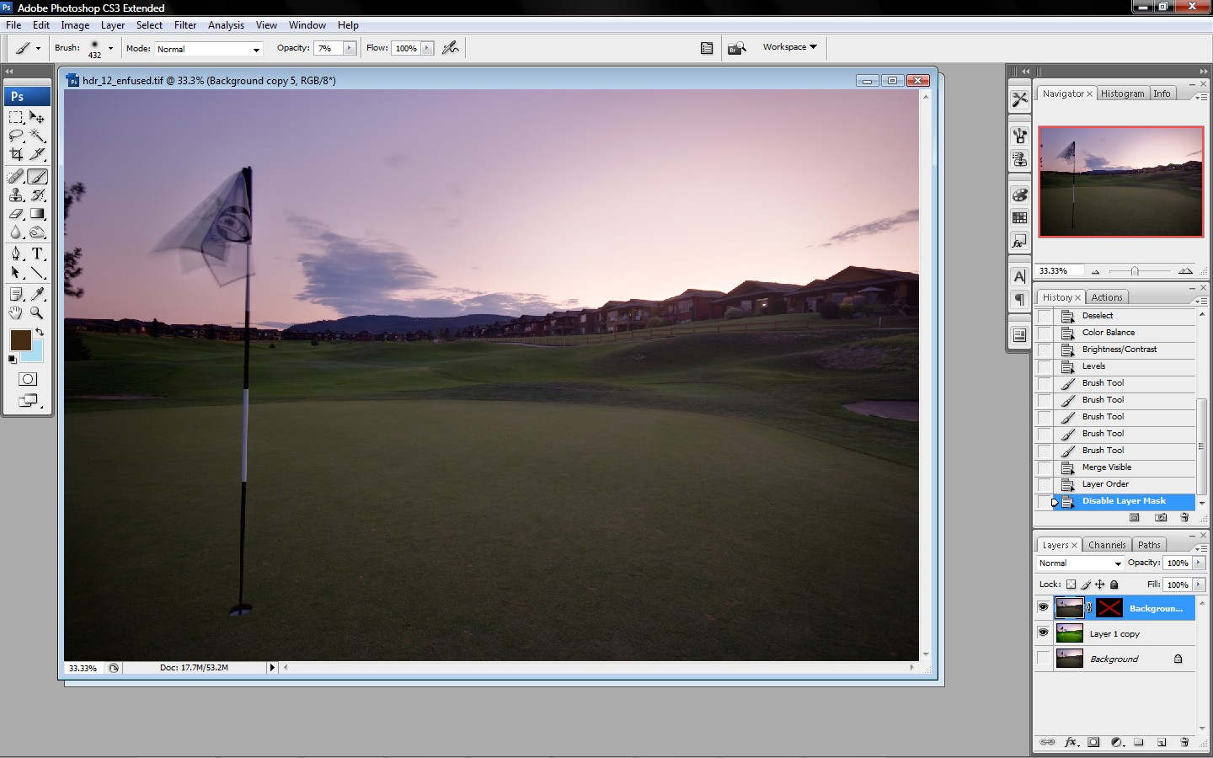Enable airbrush in options bar

tap(451, 48)
